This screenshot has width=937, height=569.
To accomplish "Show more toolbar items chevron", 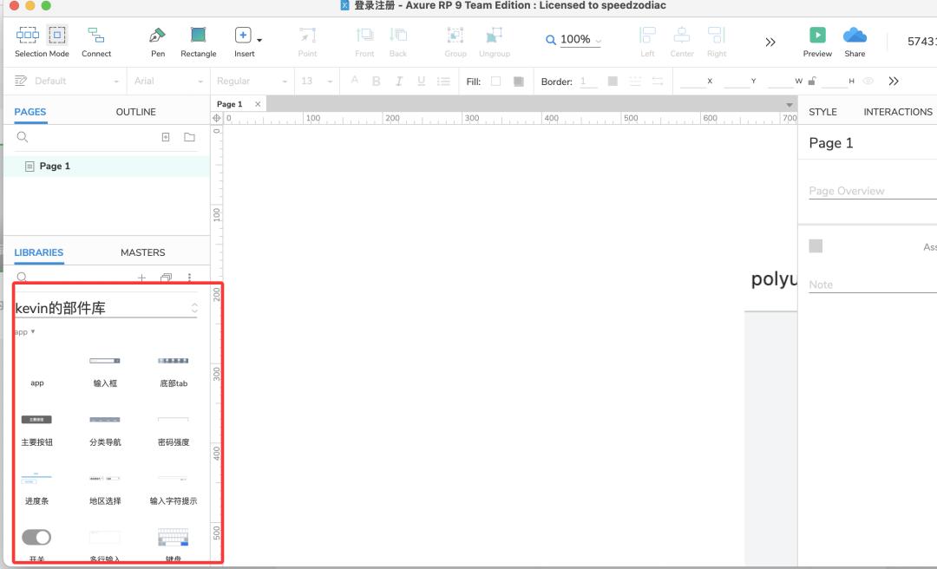I will pyautogui.click(x=770, y=42).
